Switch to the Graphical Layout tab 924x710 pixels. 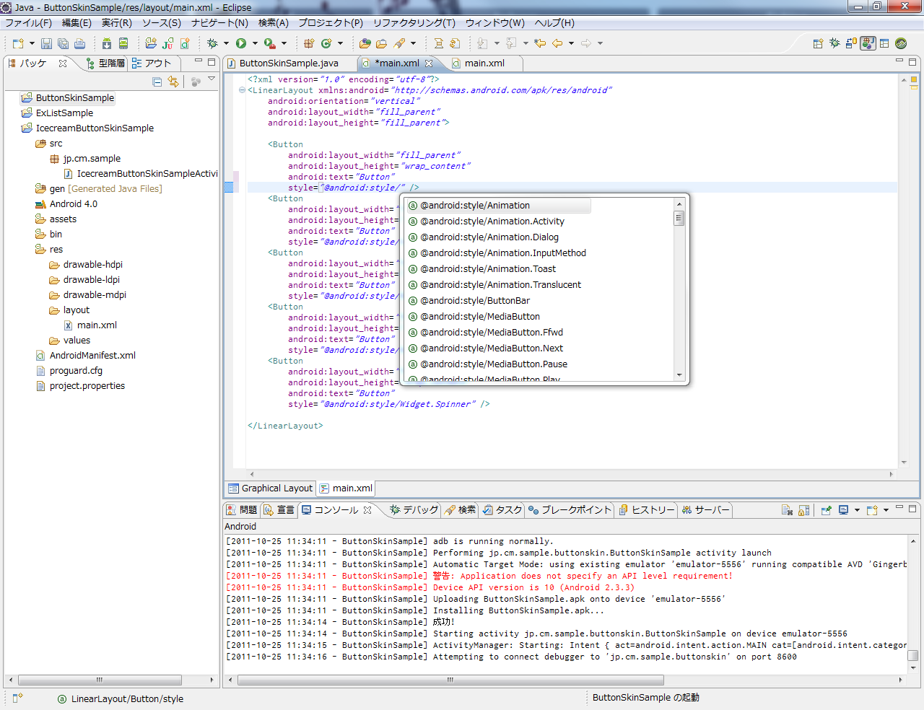click(x=271, y=488)
